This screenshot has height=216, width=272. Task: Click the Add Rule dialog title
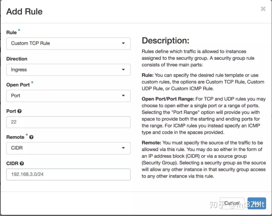pyautogui.click(x=24, y=12)
